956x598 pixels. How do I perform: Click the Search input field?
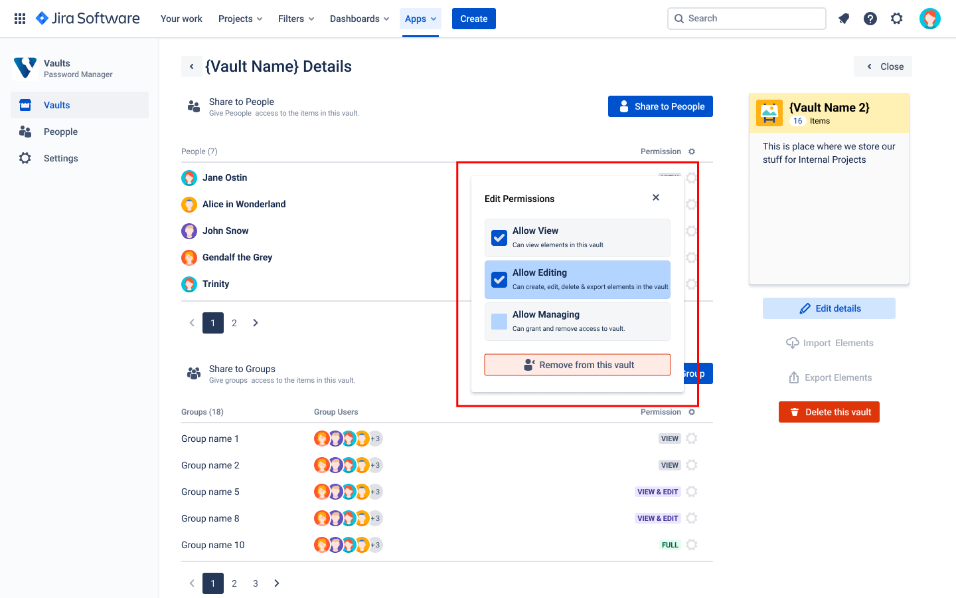click(747, 19)
